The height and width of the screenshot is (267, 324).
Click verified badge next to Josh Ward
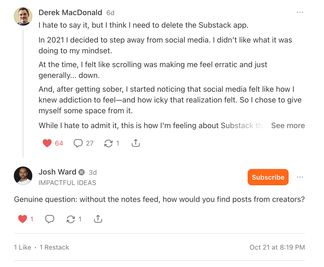[x=82, y=172]
